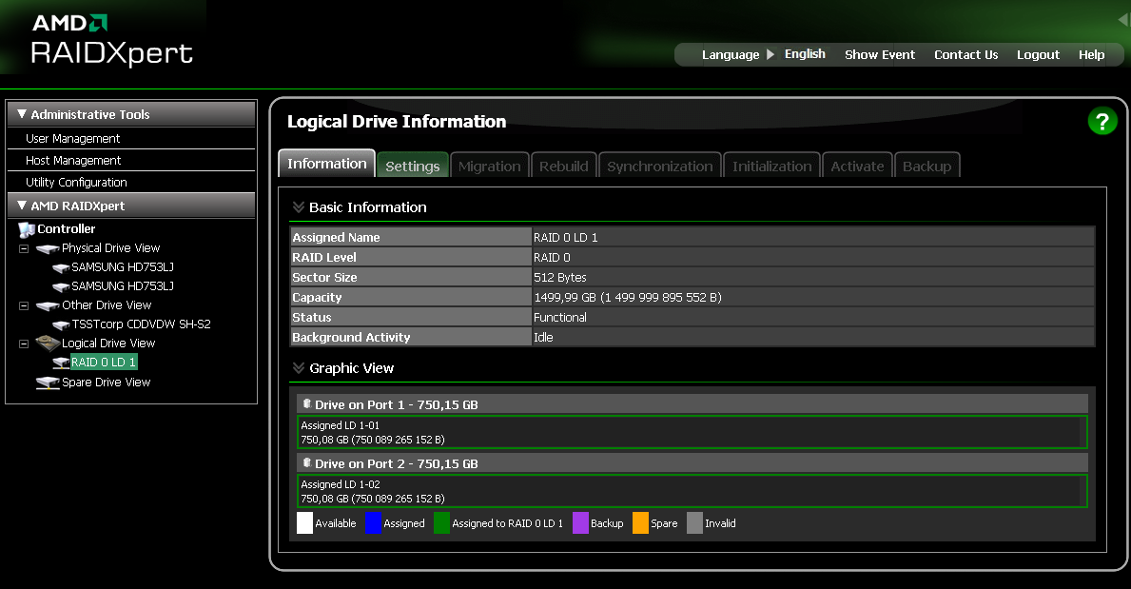Click green Assigned to RAID 0 LD 1 swatch
This screenshot has height=589, width=1131.
point(441,523)
